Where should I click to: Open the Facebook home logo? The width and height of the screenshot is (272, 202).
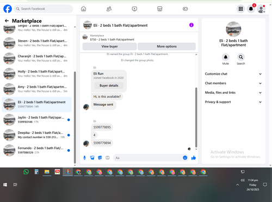(x=8, y=9)
